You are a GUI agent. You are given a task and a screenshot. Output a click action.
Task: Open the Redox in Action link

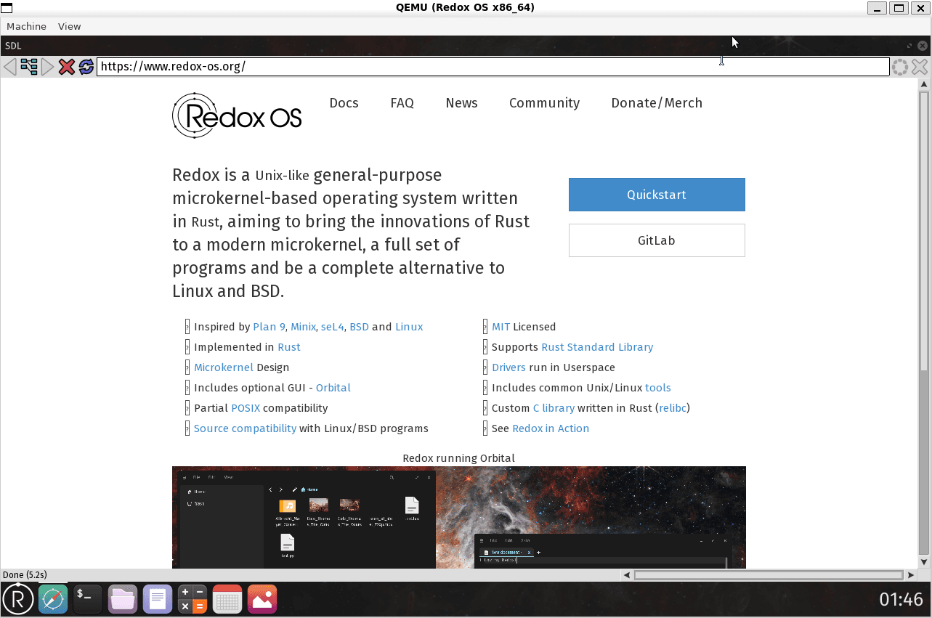click(551, 428)
